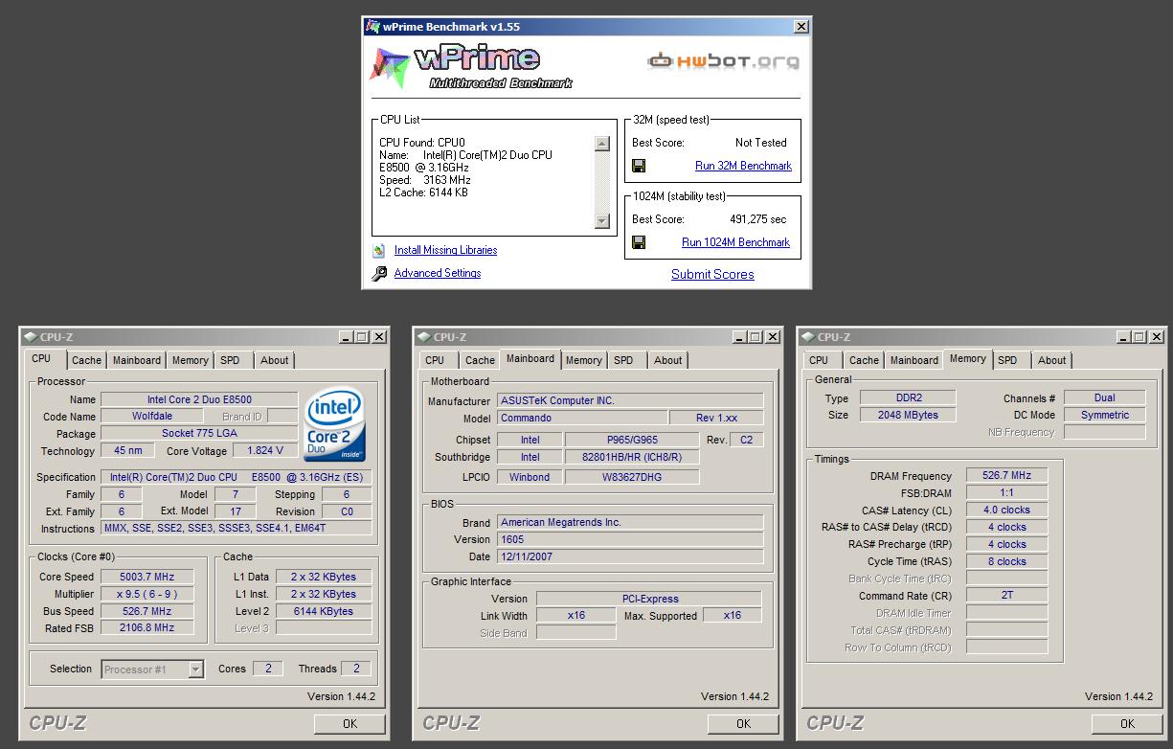This screenshot has height=749, width=1173.
Task: Click the Install Missing Libraries icon
Action: pyautogui.click(x=379, y=251)
